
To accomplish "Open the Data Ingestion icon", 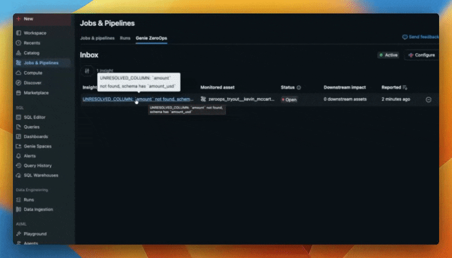I will (x=19, y=209).
